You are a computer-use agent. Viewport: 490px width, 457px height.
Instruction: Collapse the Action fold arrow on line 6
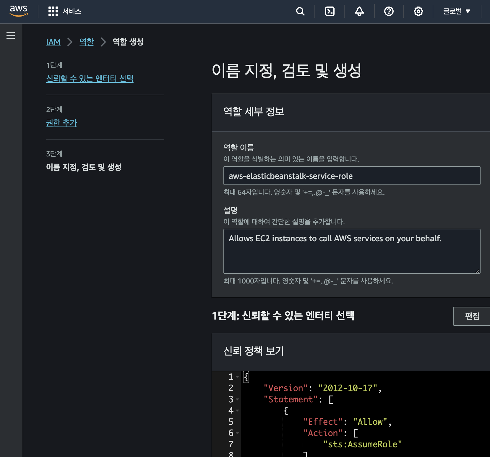pyautogui.click(x=237, y=433)
